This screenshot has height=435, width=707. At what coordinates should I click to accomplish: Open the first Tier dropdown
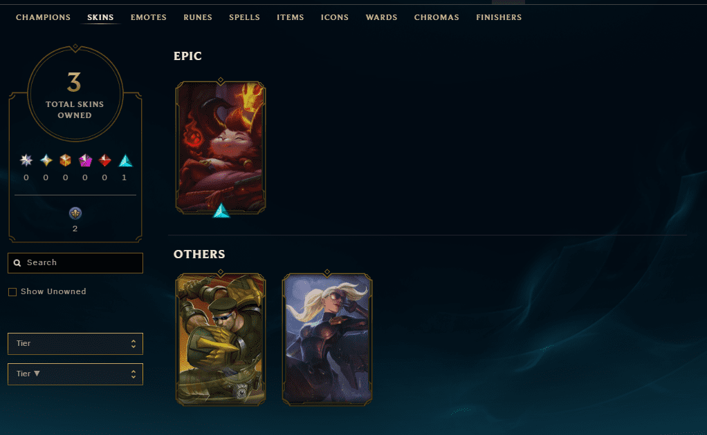(x=75, y=344)
